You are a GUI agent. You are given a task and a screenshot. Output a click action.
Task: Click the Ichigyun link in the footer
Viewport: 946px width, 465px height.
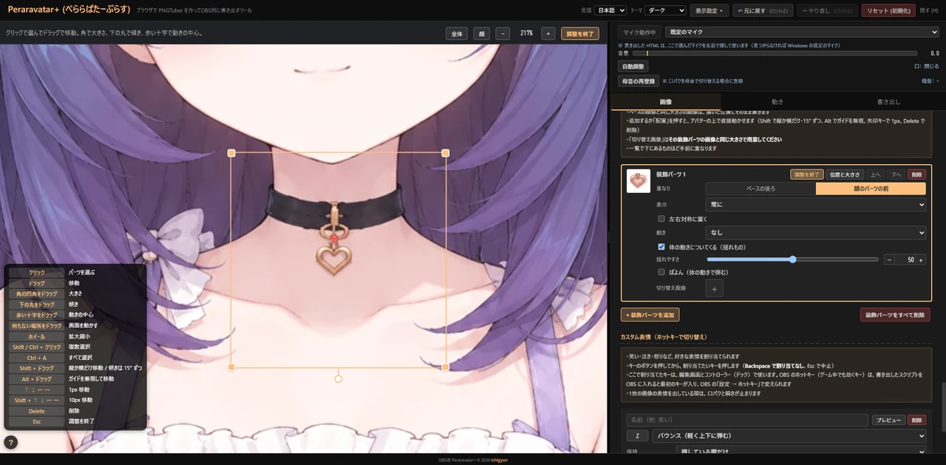(x=500, y=460)
